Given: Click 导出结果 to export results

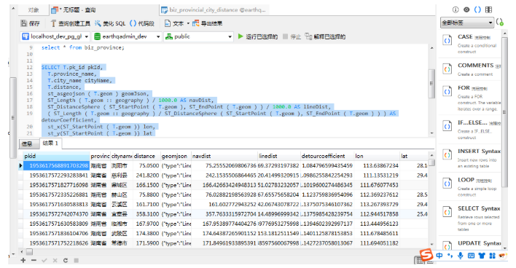Looking at the screenshot, I should [207, 23].
